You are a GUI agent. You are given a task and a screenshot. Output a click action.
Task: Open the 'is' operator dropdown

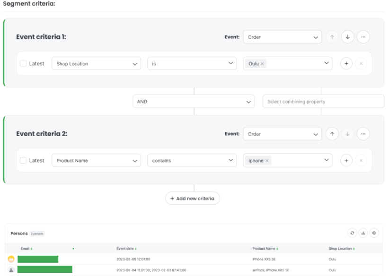[192, 64]
